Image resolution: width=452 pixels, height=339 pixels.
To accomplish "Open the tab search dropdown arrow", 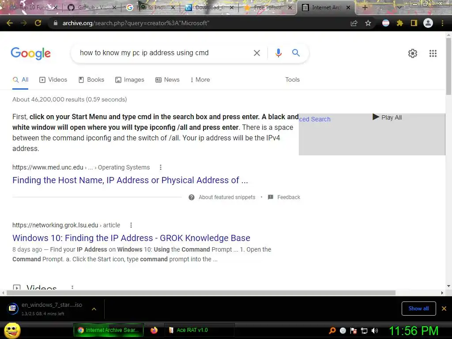I will 399,8.
